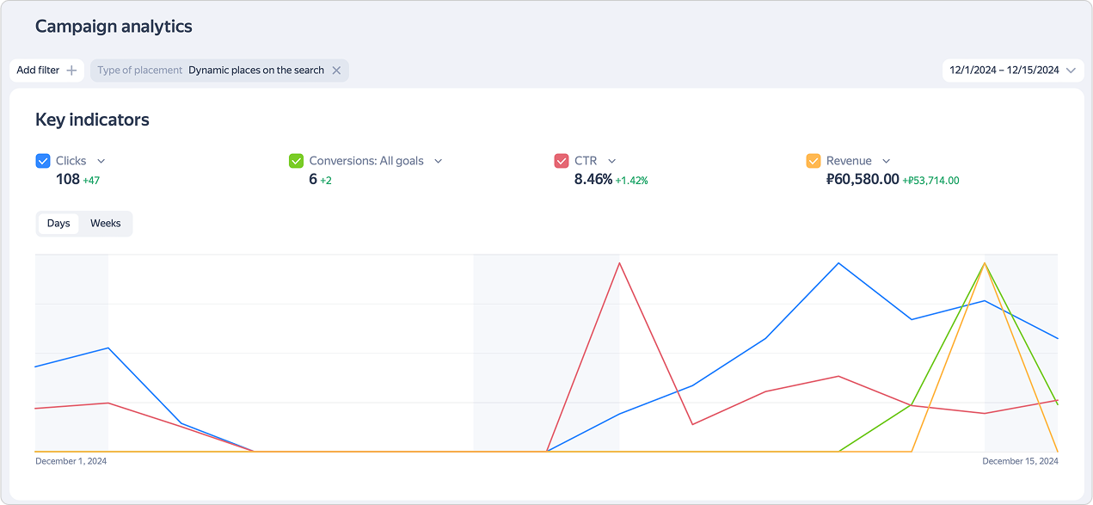The width and height of the screenshot is (1093, 505).
Task: Click the blue Clicks line's highest peak
Action: 838,263
